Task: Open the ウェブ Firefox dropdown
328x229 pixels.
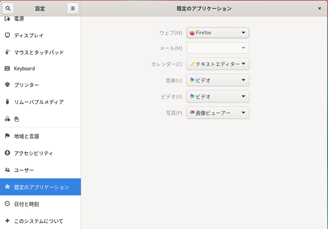Action: [218, 33]
